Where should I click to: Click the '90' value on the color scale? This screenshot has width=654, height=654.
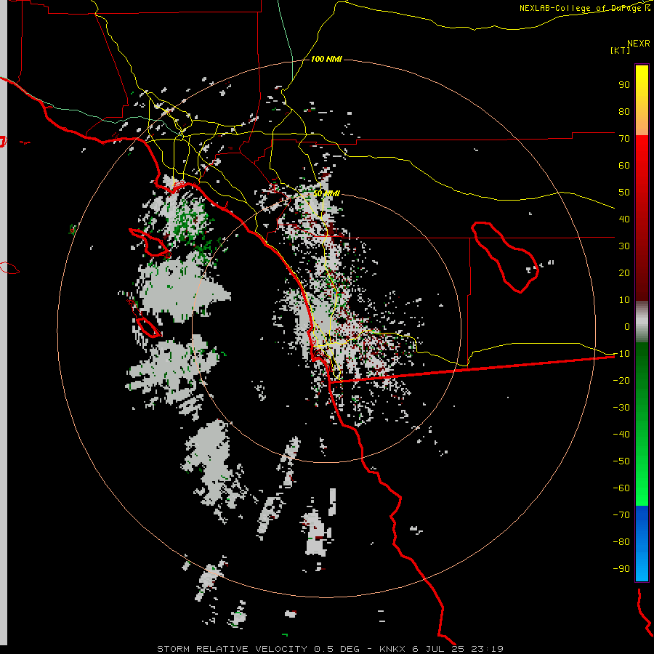pyautogui.click(x=624, y=85)
